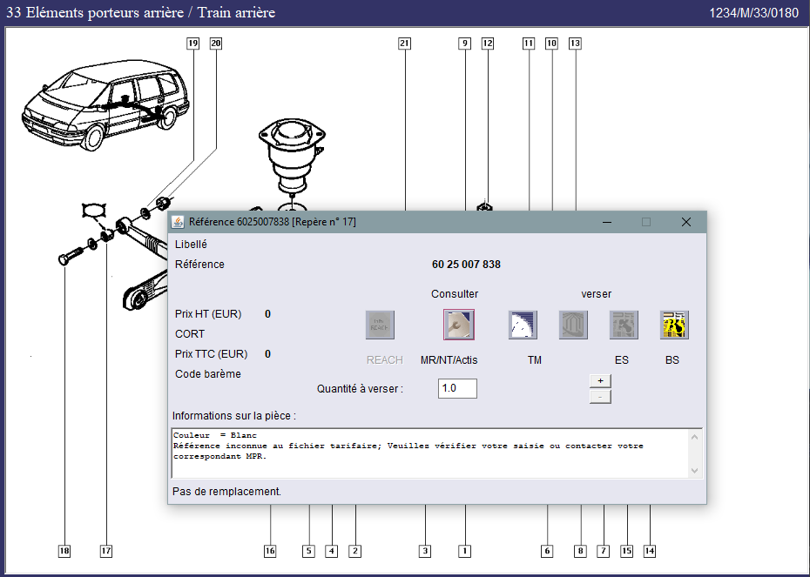Select part marker 18 in the diagram

[x=64, y=551]
